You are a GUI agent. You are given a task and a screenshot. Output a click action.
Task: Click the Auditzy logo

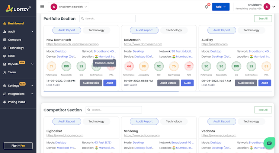coord(18,8)
